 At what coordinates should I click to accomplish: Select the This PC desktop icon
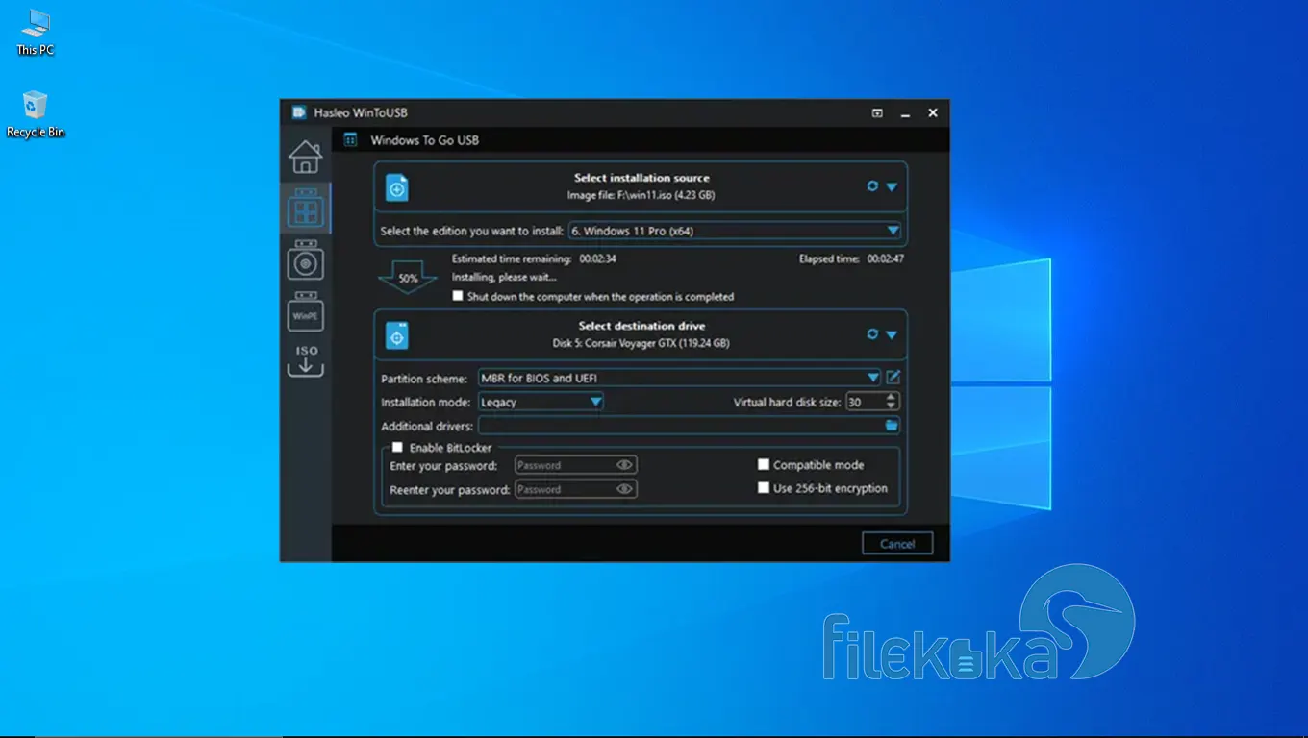(36, 32)
